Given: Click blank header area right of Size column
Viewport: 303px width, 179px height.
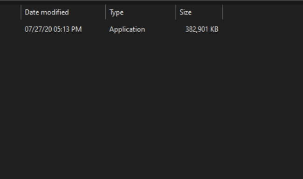Looking at the screenshot, I should pos(263,12).
